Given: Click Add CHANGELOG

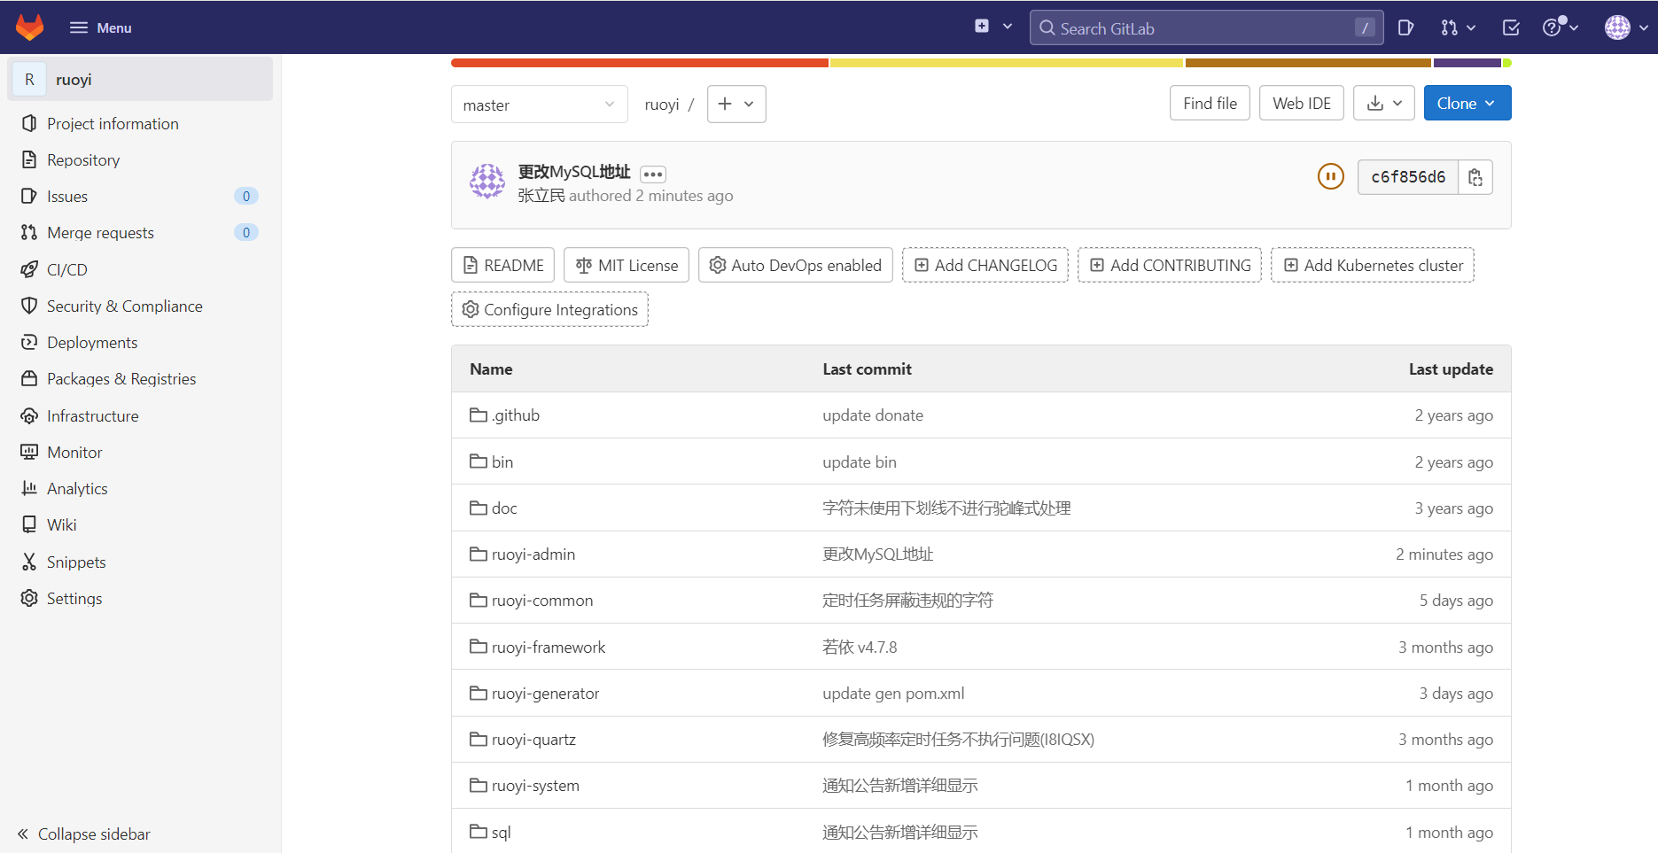Looking at the screenshot, I should click(985, 265).
